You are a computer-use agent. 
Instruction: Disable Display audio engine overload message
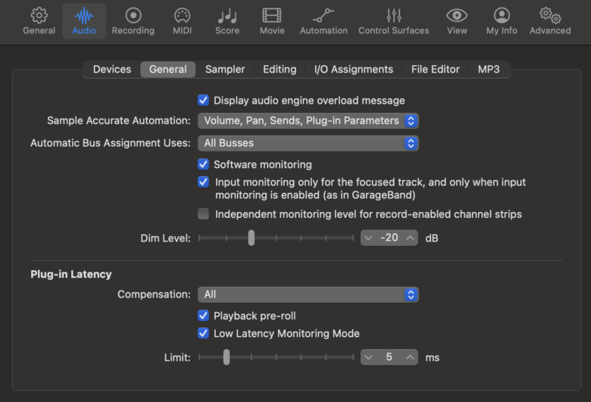(x=203, y=100)
